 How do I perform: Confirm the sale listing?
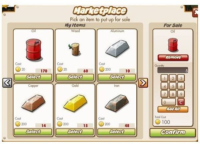(x=173, y=133)
